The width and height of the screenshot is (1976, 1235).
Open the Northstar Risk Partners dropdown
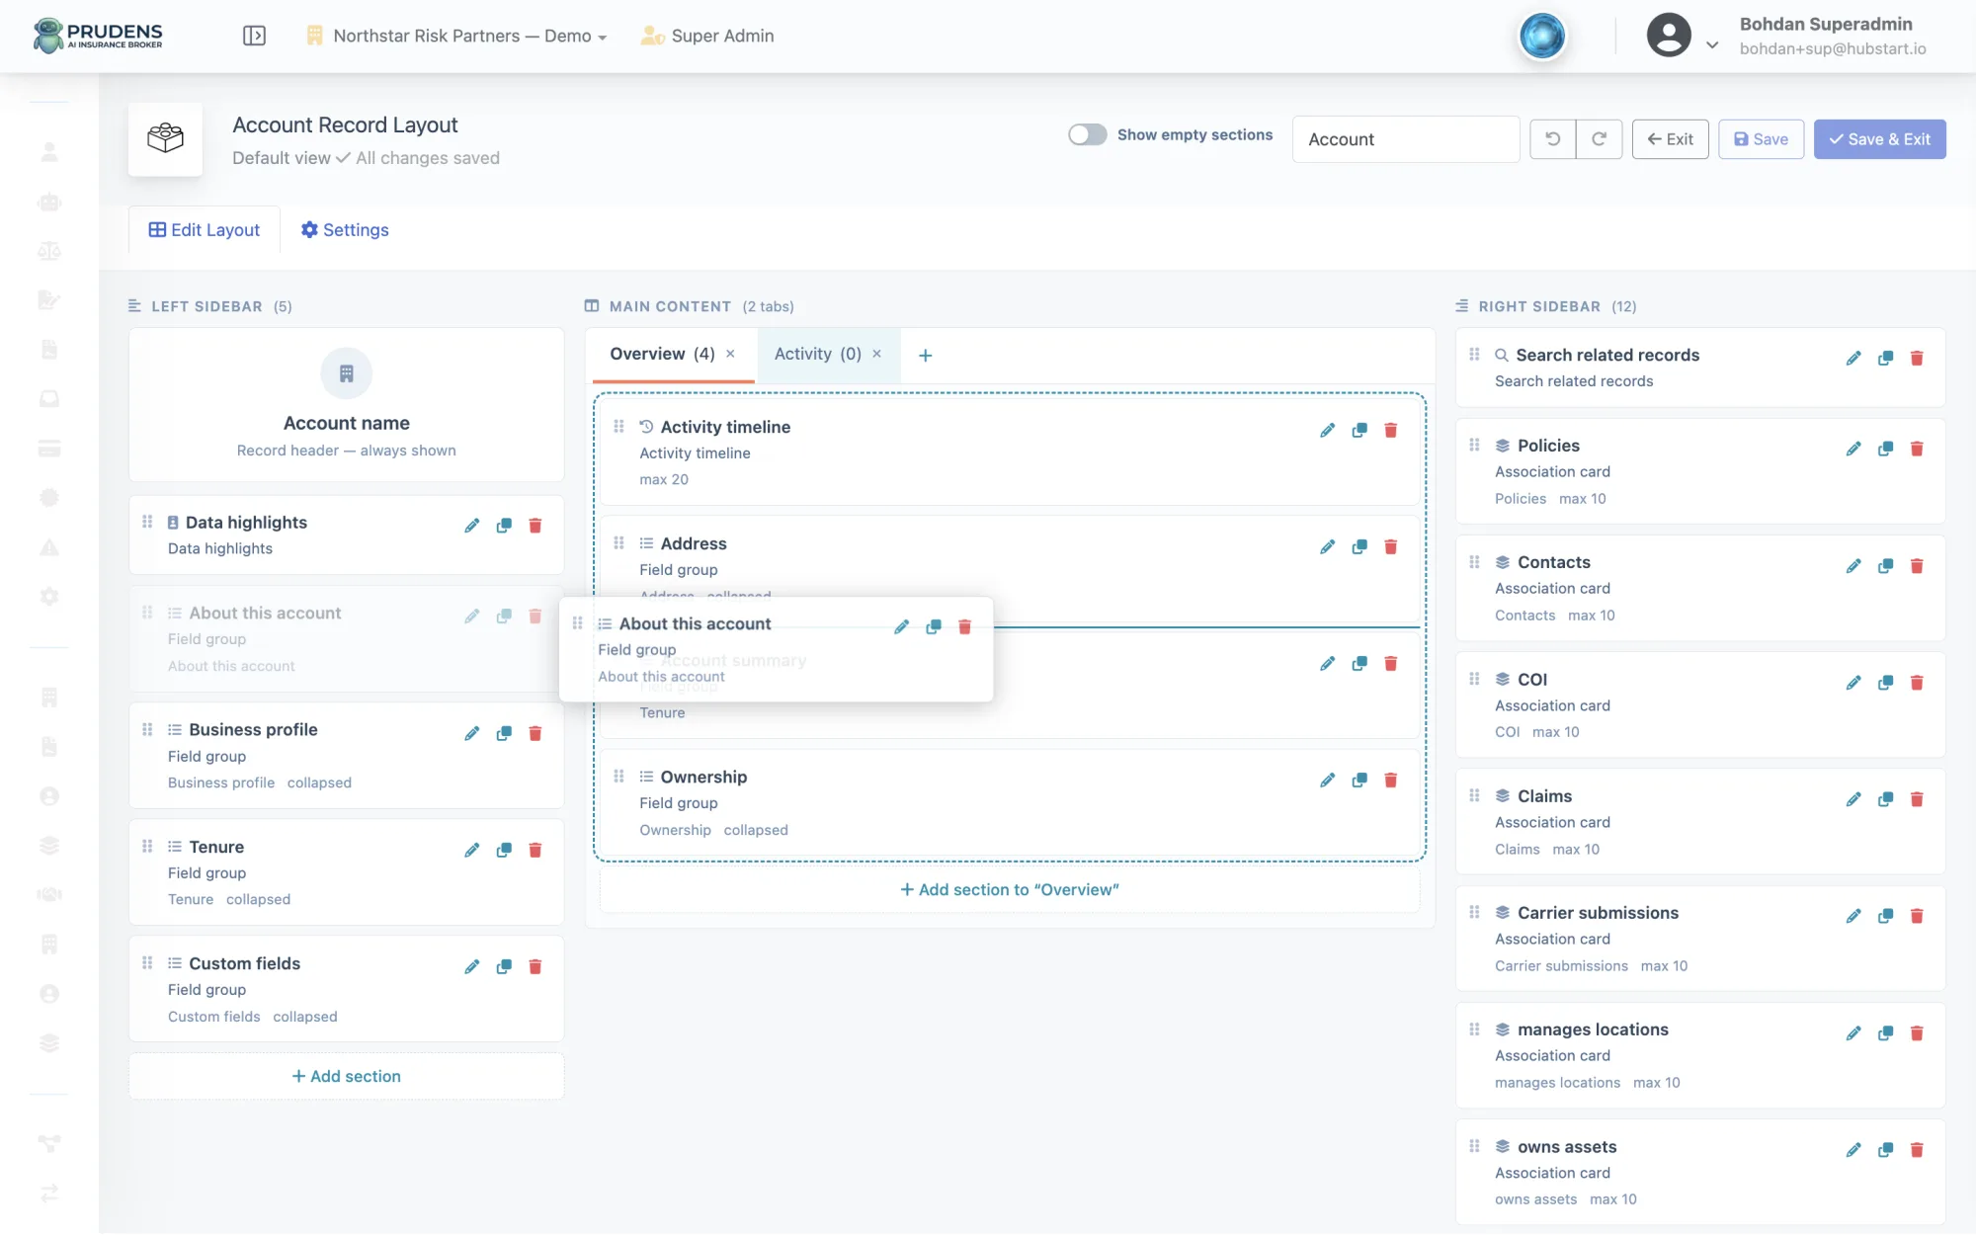[x=457, y=36]
